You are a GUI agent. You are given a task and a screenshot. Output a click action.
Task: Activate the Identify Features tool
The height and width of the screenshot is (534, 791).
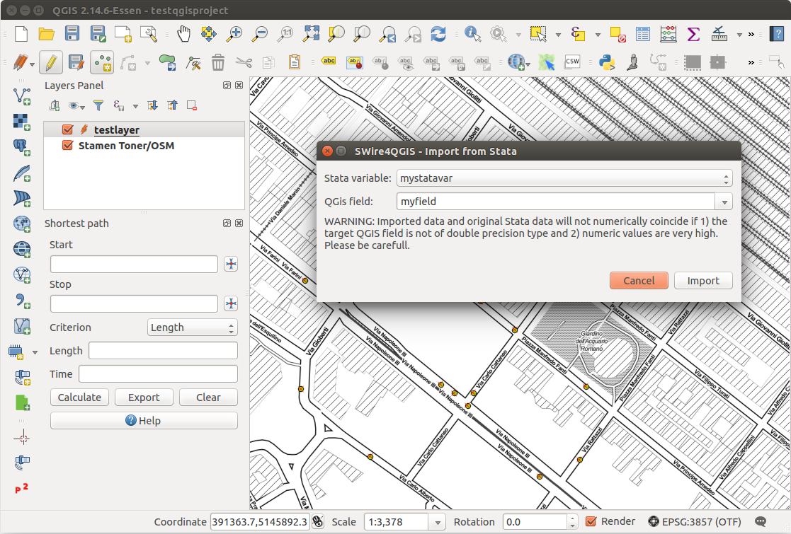coord(472,34)
